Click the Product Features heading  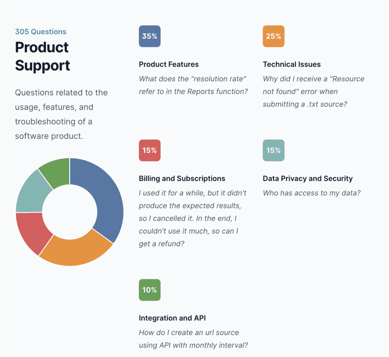coord(169,64)
